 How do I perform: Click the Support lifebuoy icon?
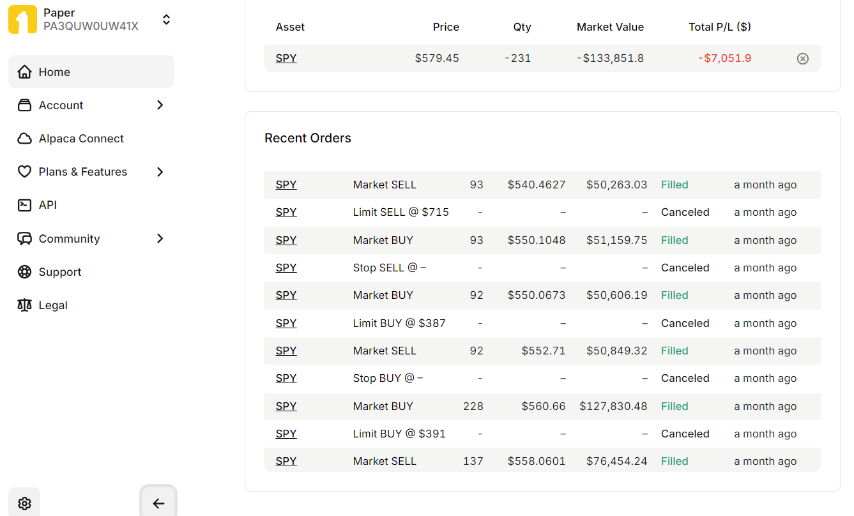[x=24, y=272]
